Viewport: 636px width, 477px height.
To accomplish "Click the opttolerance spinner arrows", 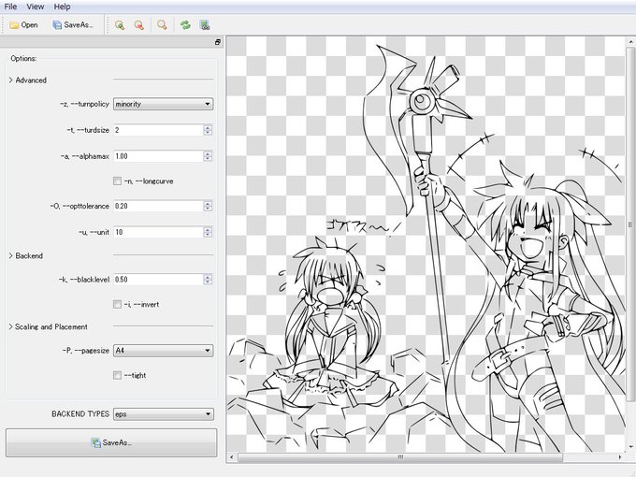I will click(x=208, y=206).
